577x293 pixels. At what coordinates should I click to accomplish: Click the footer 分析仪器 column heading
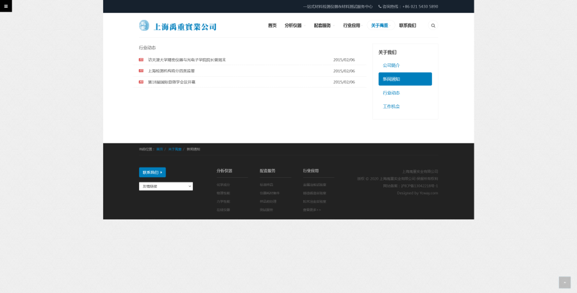224,171
